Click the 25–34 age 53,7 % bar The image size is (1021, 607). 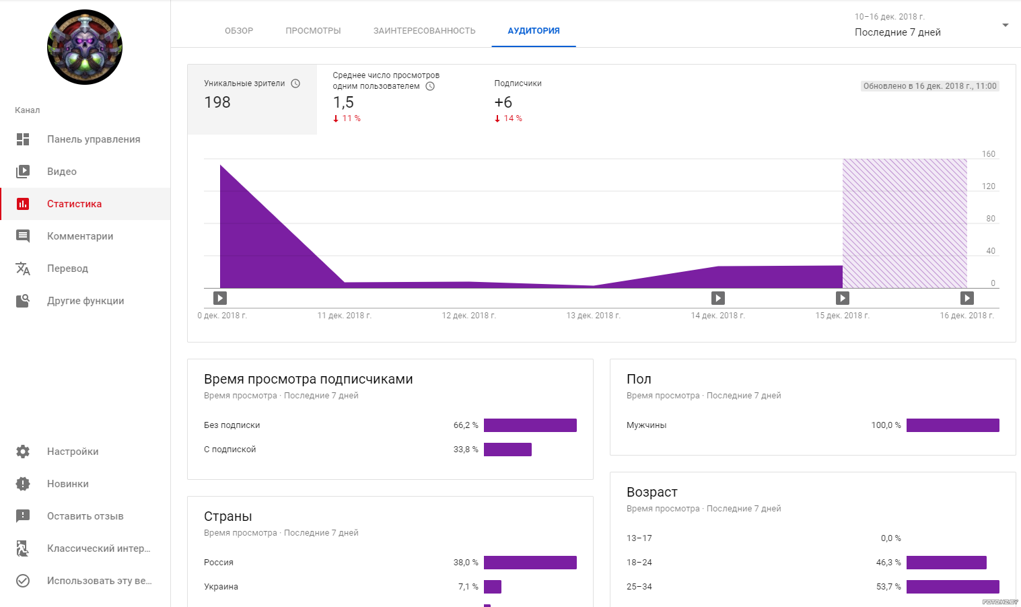pos(953,587)
